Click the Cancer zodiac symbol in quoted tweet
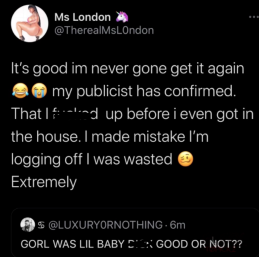Image resolution: width=259 pixels, height=257 pixels. pos(40,225)
